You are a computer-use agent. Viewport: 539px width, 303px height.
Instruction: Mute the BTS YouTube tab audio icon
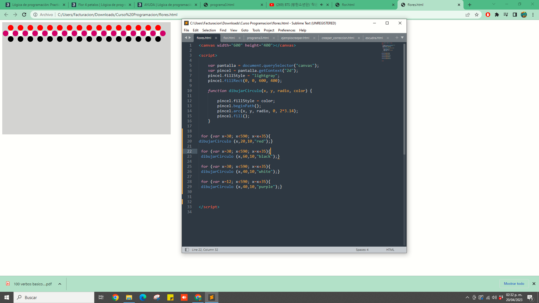pyautogui.click(x=322, y=5)
